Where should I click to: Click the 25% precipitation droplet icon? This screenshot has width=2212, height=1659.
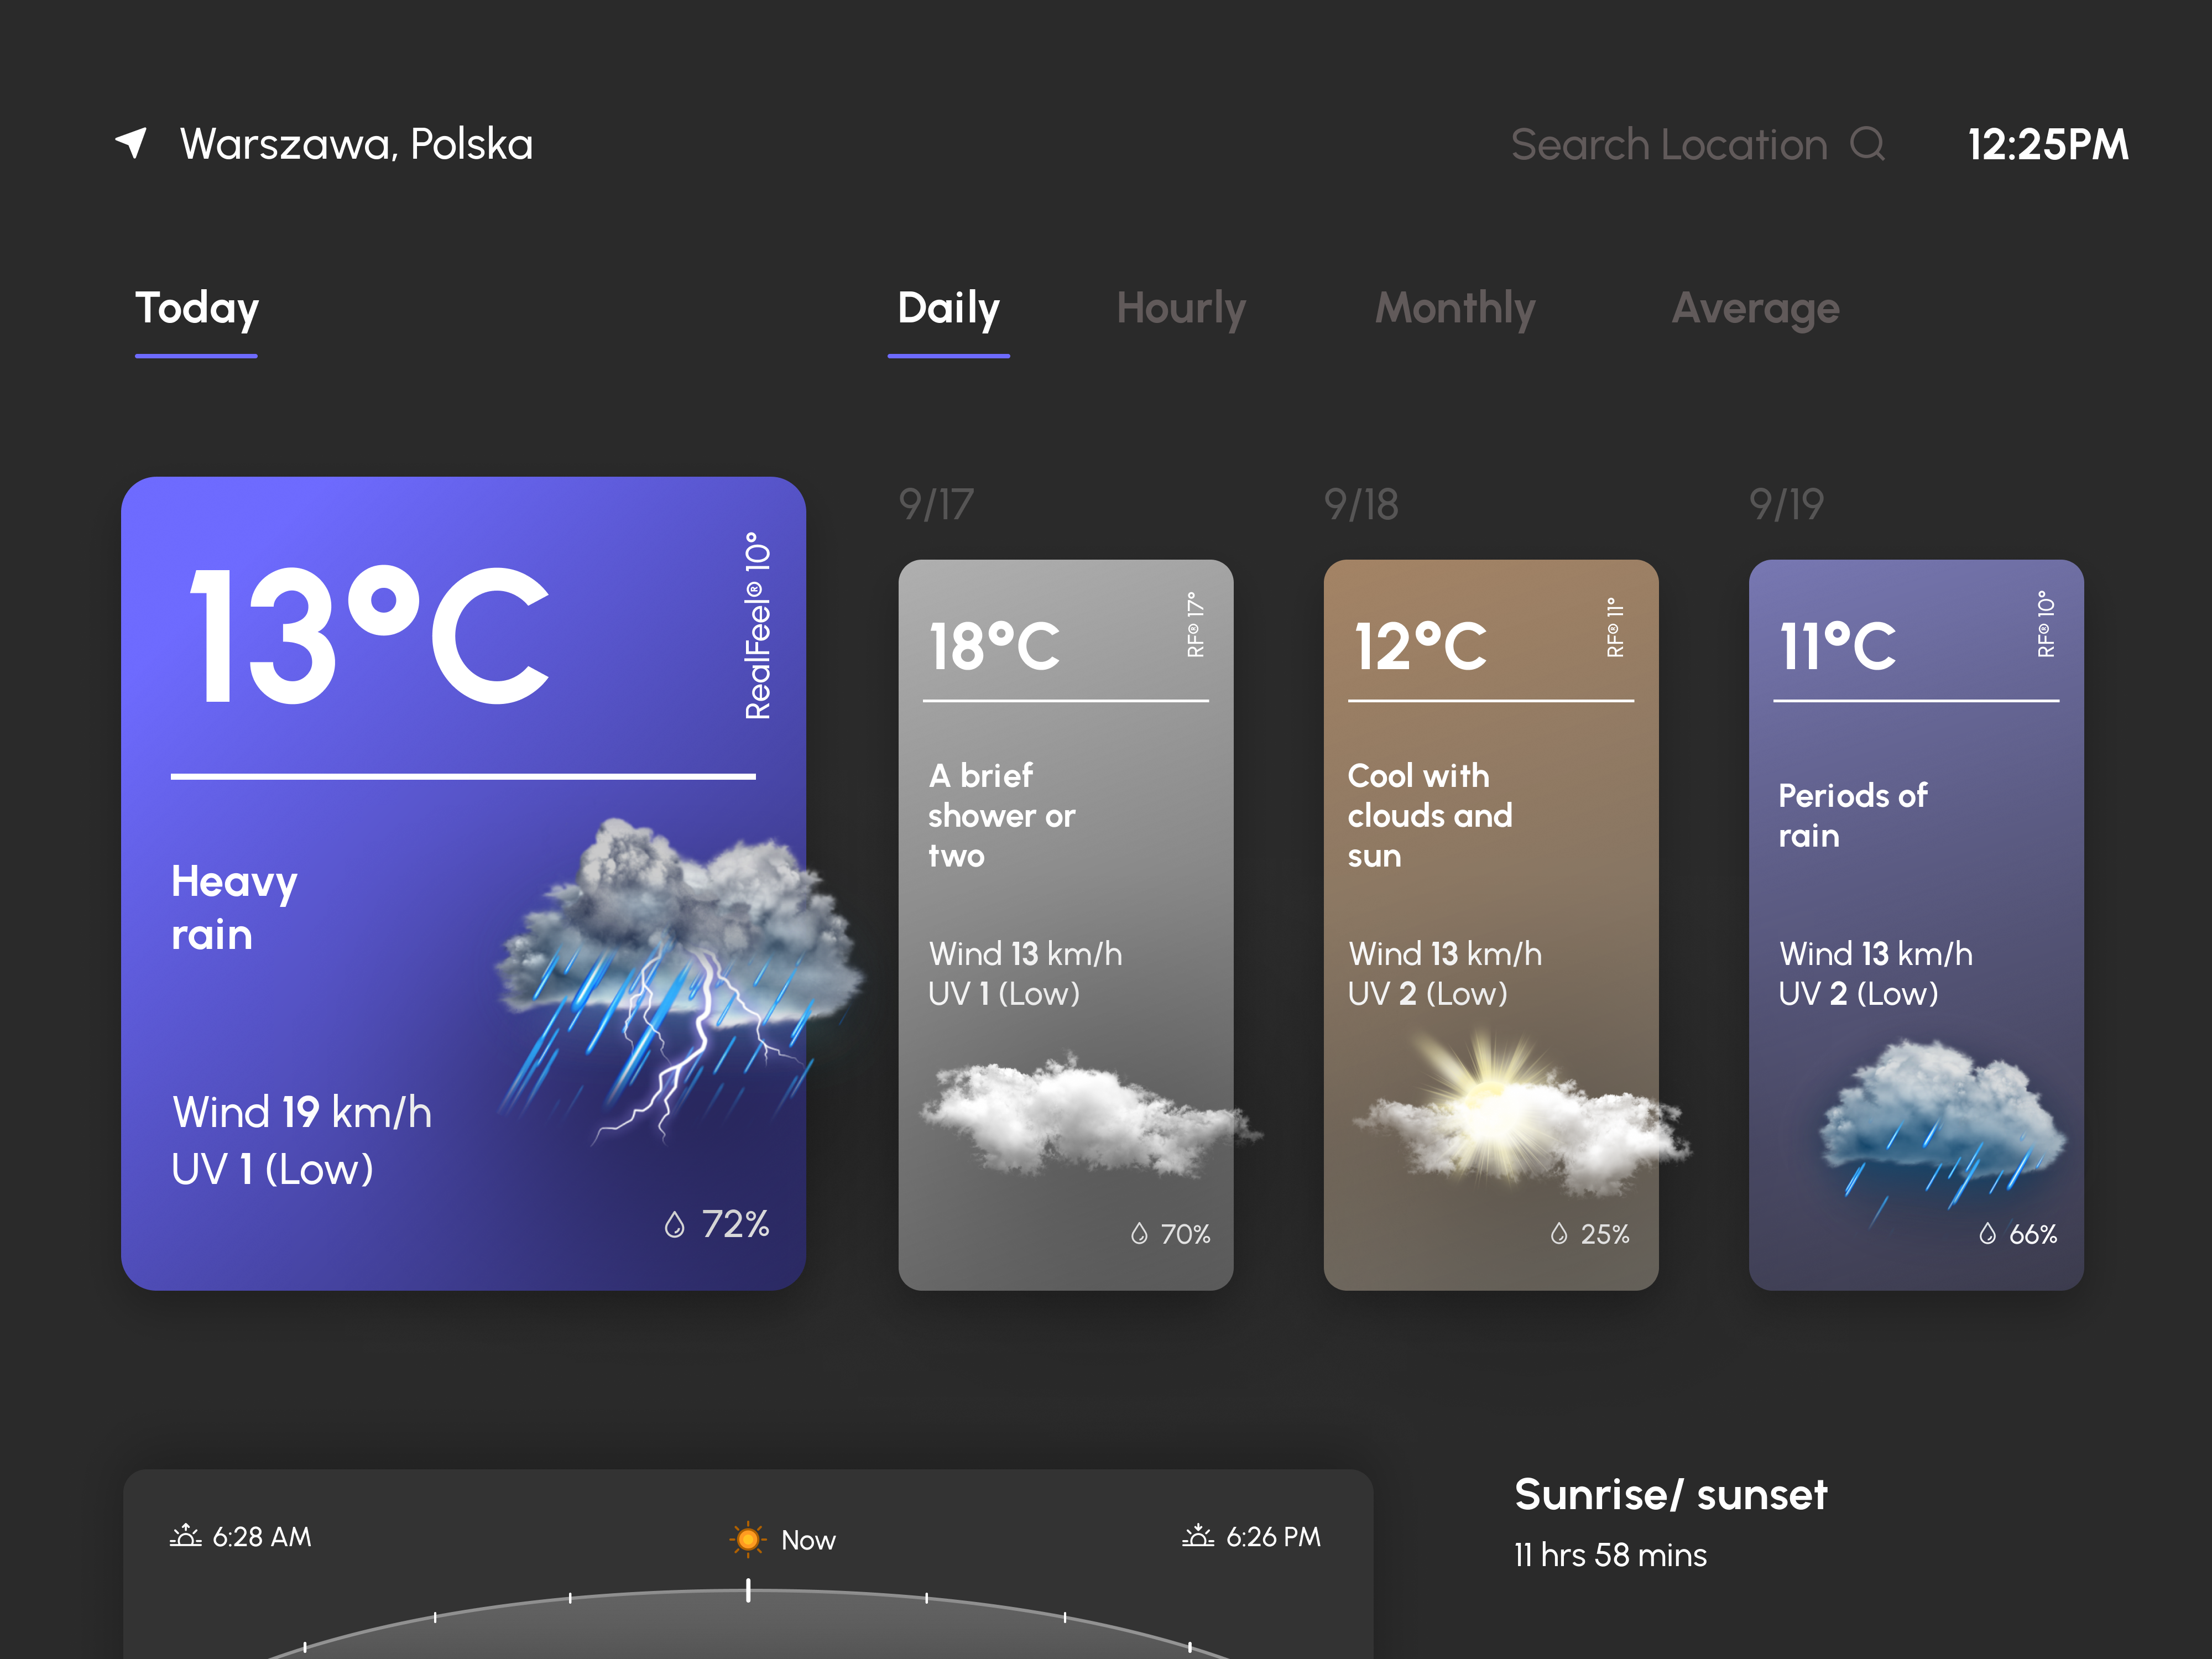pyautogui.click(x=1558, y=1234)
